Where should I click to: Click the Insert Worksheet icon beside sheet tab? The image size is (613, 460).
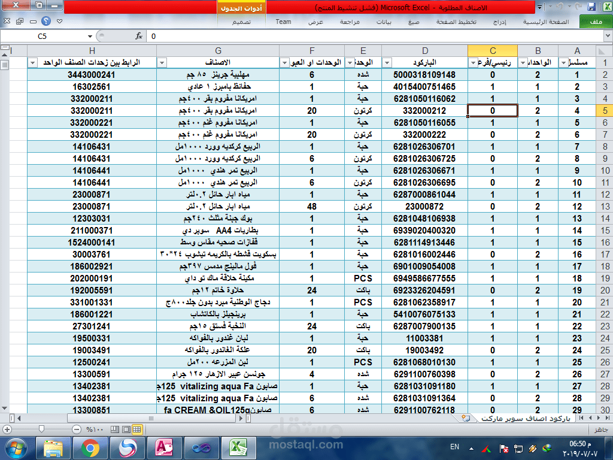click(x=466, y=418)
